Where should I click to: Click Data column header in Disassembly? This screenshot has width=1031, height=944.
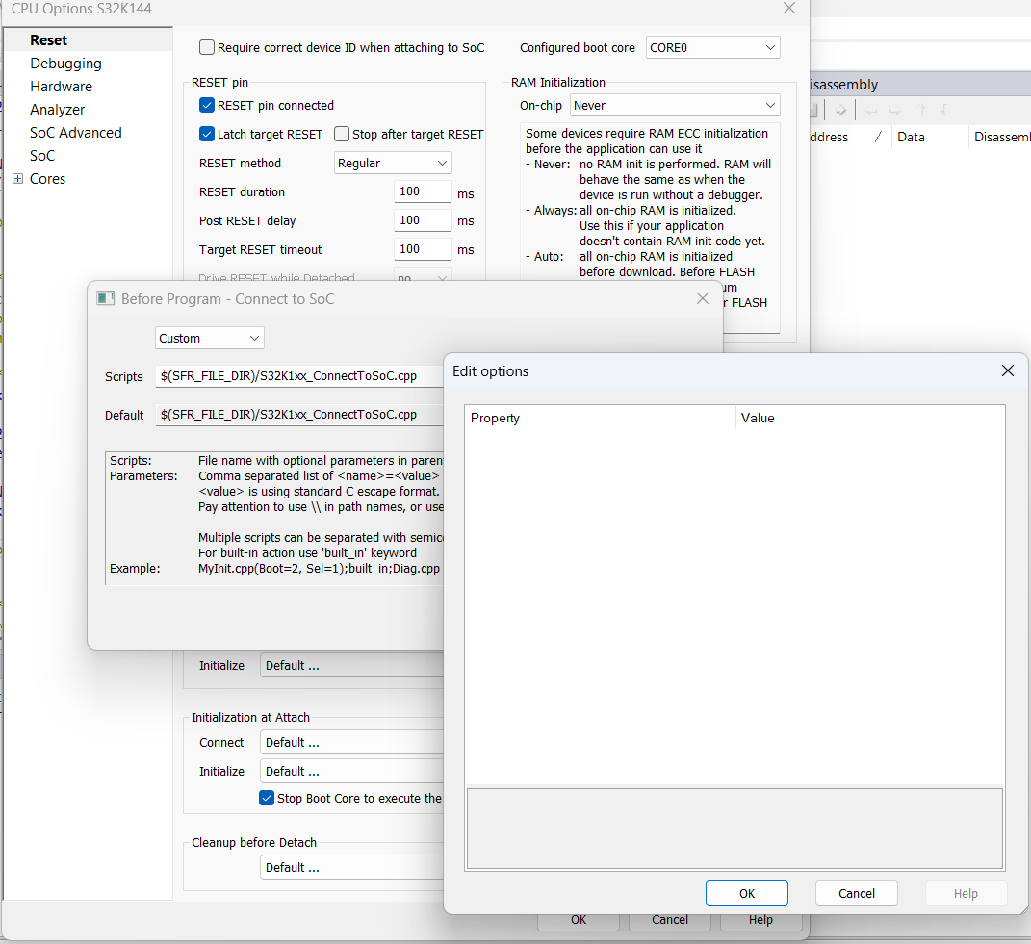coord(929,137)
